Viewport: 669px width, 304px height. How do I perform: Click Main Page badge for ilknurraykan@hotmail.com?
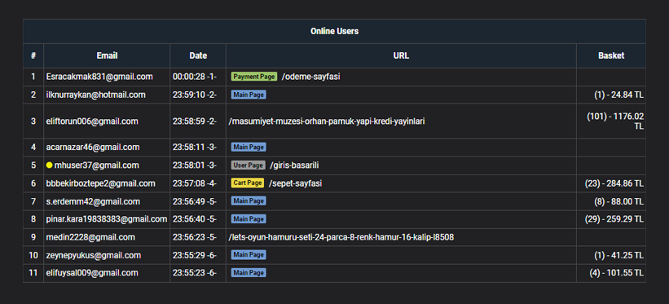tap(249, 95)
